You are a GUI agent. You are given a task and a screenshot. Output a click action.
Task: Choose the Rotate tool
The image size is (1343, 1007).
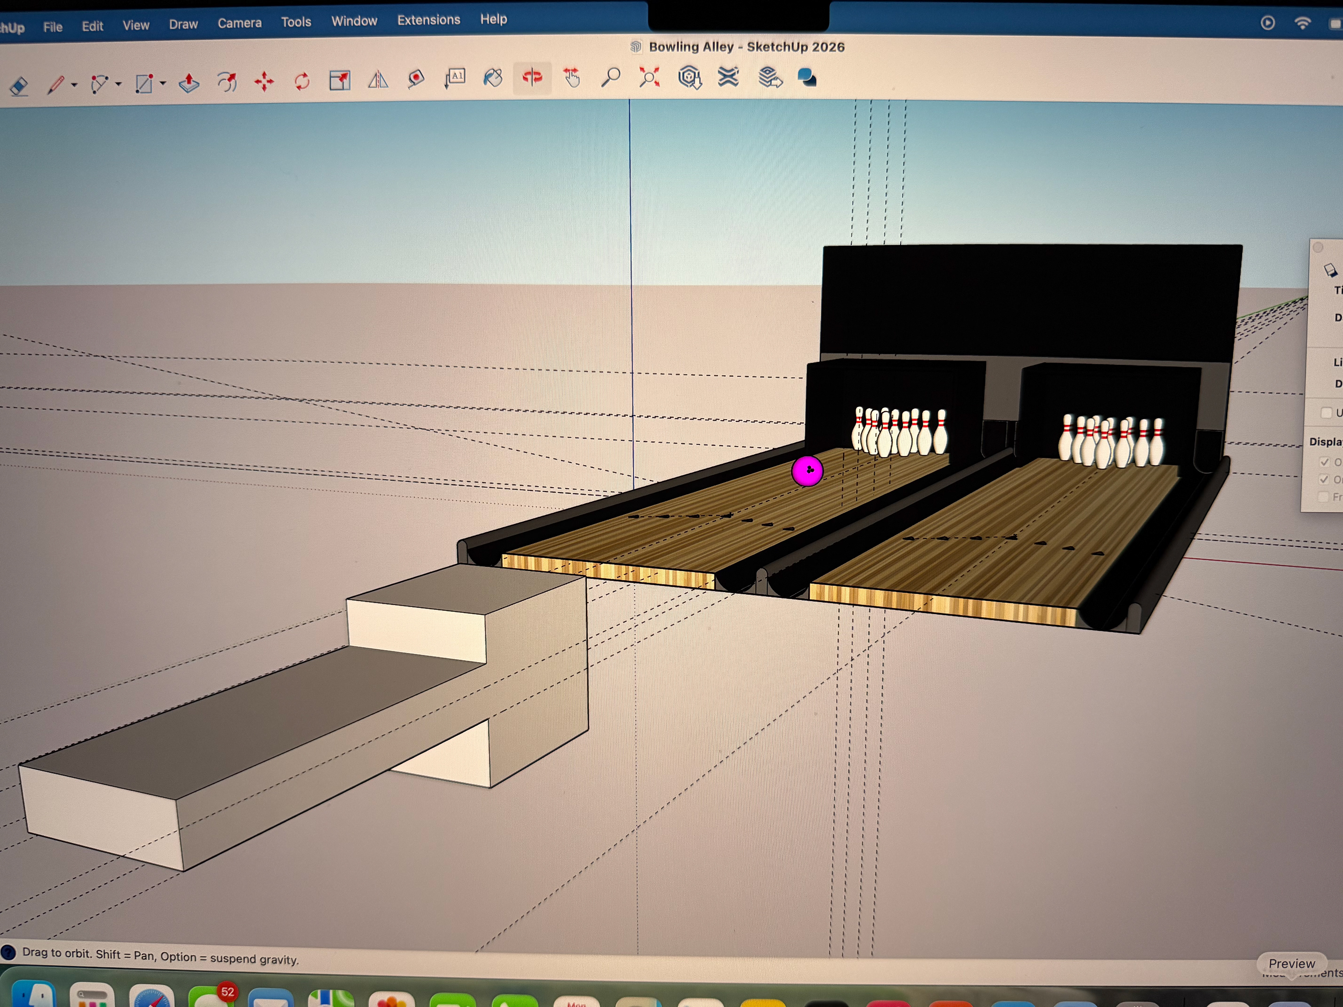pyautogui.click(x=302, y=81)
